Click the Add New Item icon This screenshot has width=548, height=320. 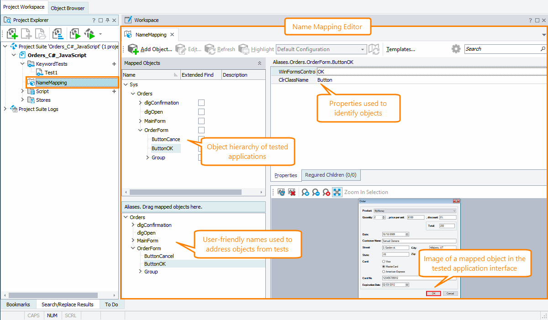(x=26, y=34)
